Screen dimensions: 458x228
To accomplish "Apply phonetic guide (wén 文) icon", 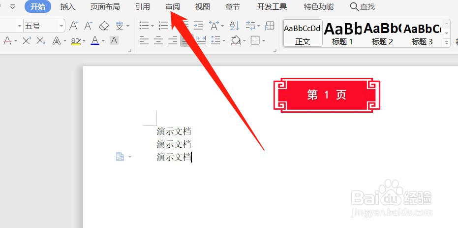I will 120,26.
